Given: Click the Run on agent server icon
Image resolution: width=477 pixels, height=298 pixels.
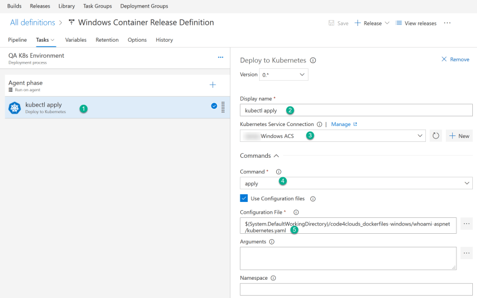Looking at the screenshot, I should point(11,90).
